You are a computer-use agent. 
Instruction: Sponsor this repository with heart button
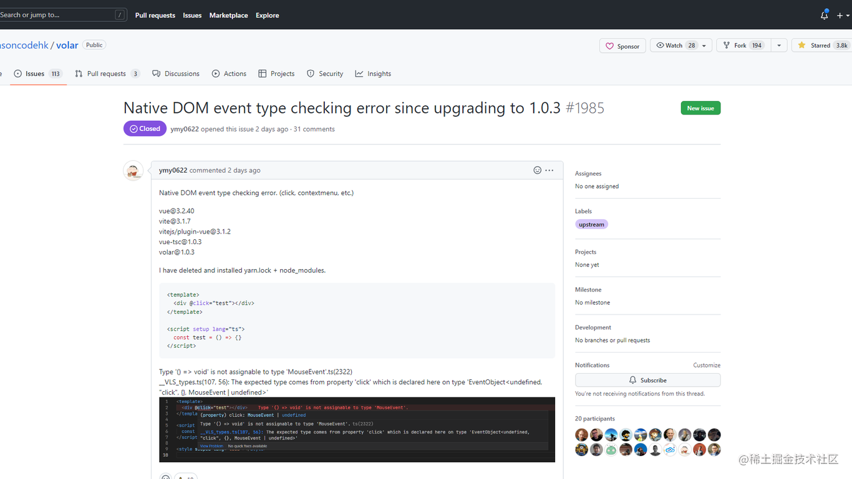click(622, 46)
